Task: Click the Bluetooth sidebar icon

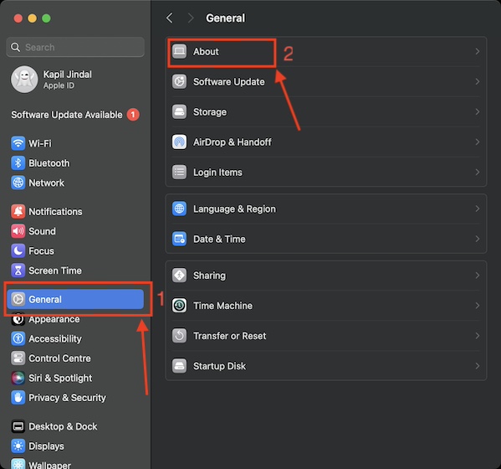Action: 18,163
